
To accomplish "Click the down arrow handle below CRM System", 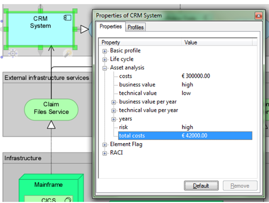I will coord(40,53).
